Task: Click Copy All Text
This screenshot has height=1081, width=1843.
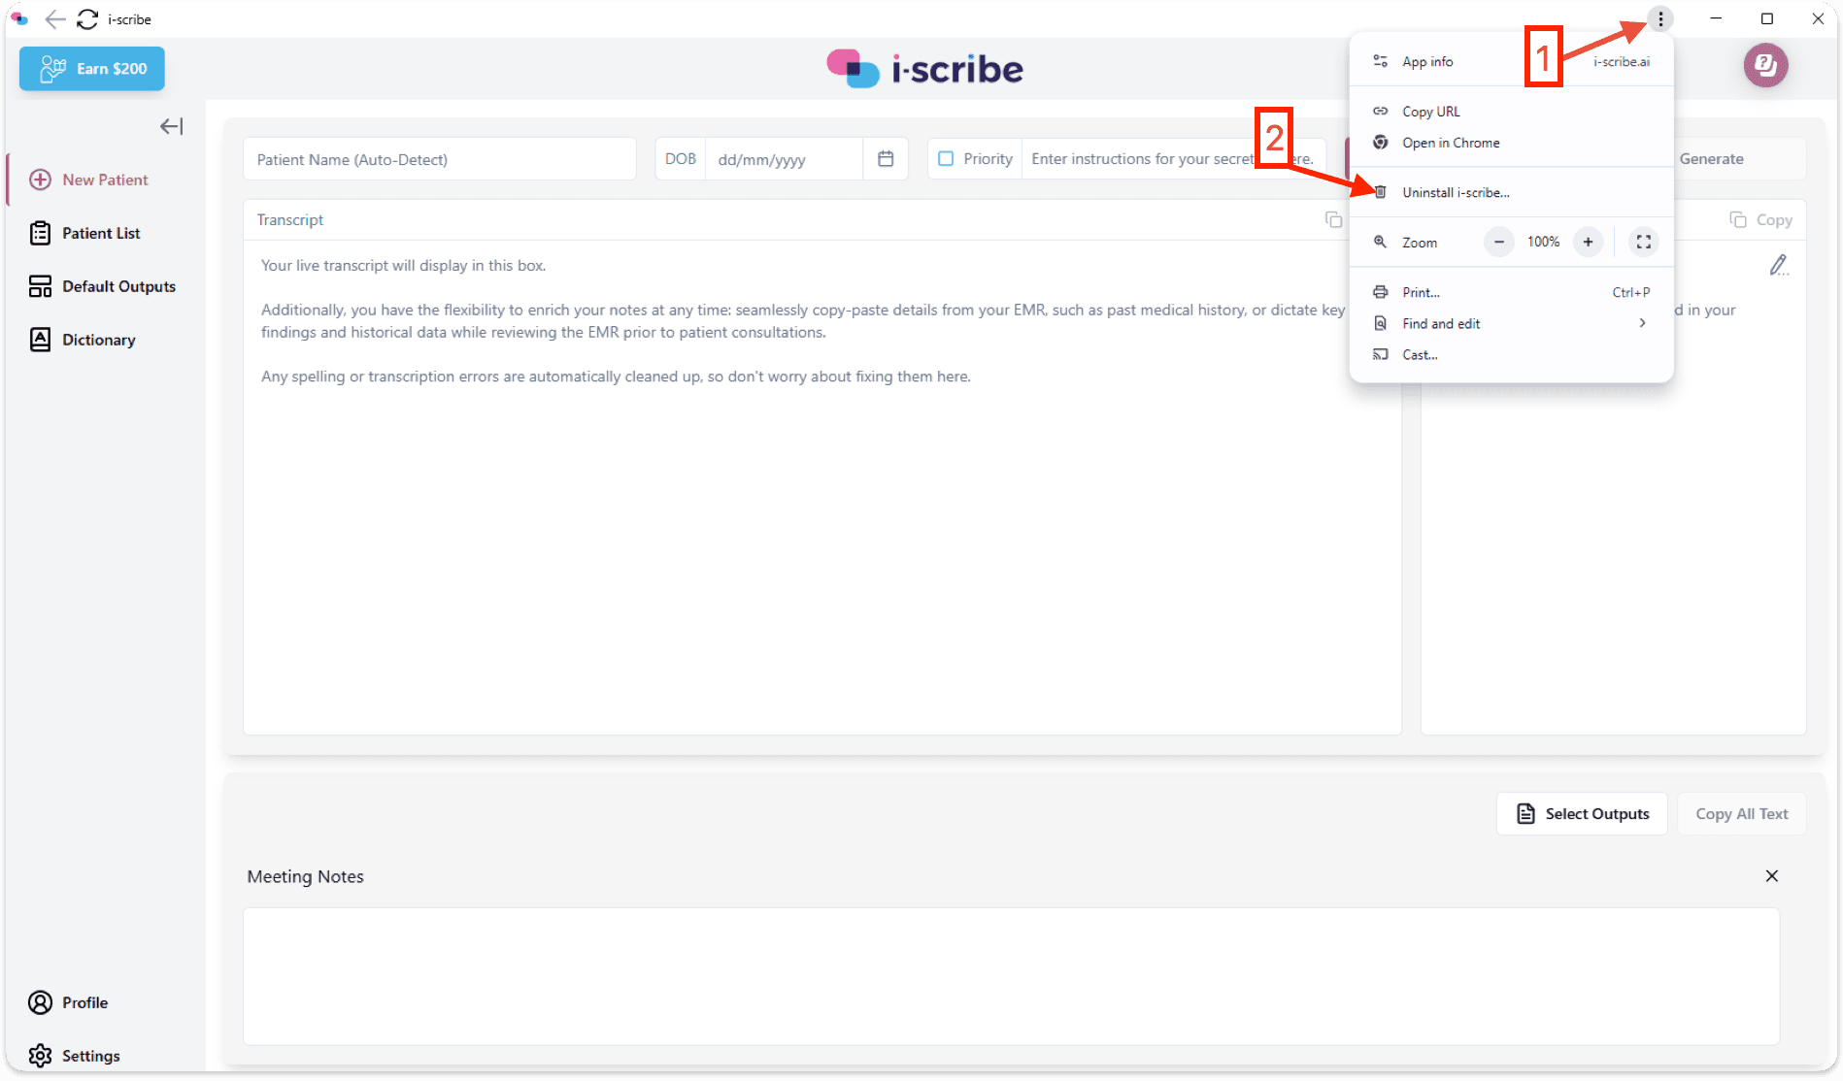Action: point(1742,814)
